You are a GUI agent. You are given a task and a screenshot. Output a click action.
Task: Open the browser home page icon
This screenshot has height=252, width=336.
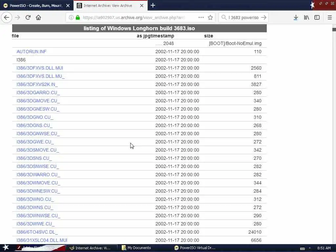38,17
